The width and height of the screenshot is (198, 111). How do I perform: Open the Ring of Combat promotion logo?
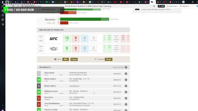[54, 49]
